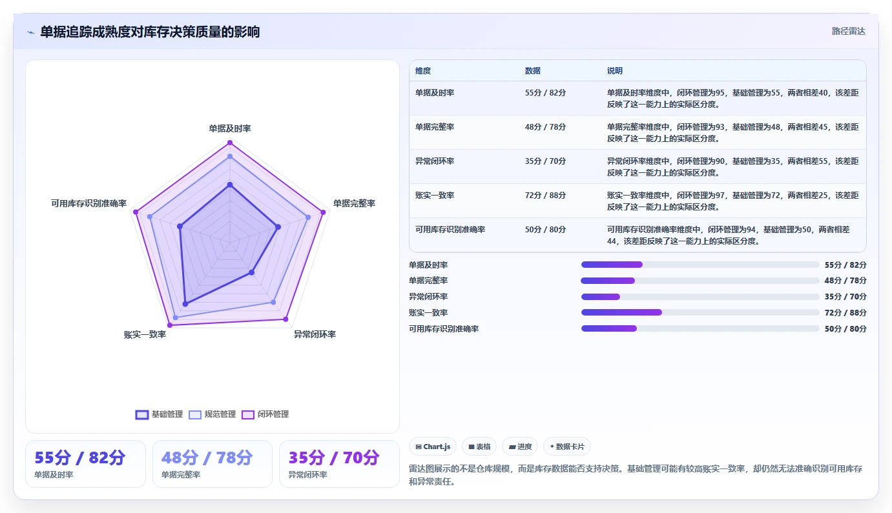892x513 pixels.
Task: Click the description for 异常闭环率 row
Action: [x=732, y=166]
